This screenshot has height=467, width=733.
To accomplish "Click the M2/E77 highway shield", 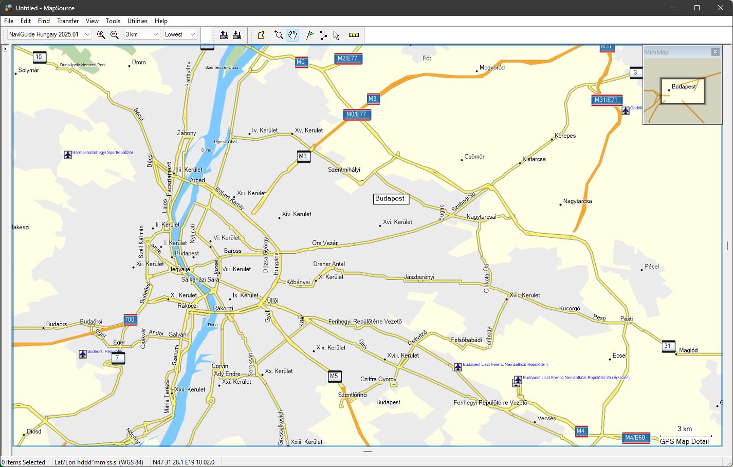I will pos(348,59).
